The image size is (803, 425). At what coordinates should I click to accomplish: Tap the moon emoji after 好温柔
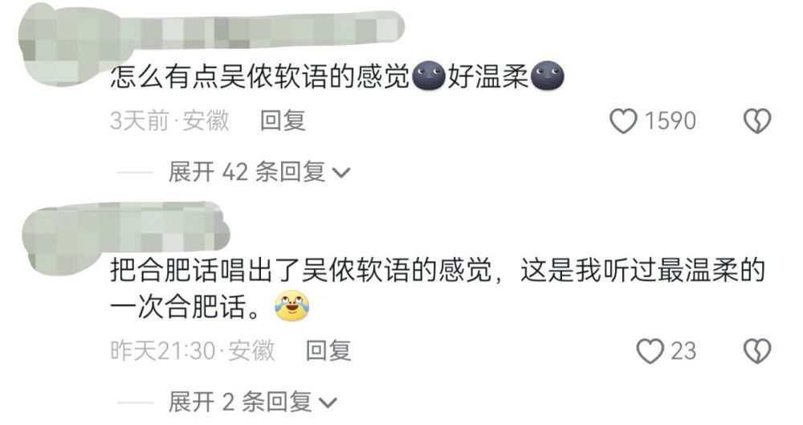click(548, 76)
